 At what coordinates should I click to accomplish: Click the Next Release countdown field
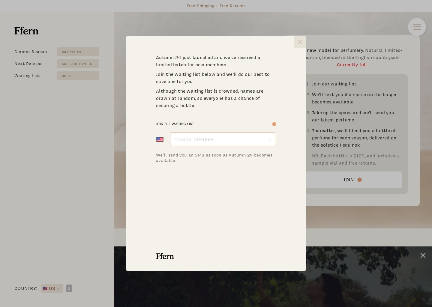(x=78, y=64)
